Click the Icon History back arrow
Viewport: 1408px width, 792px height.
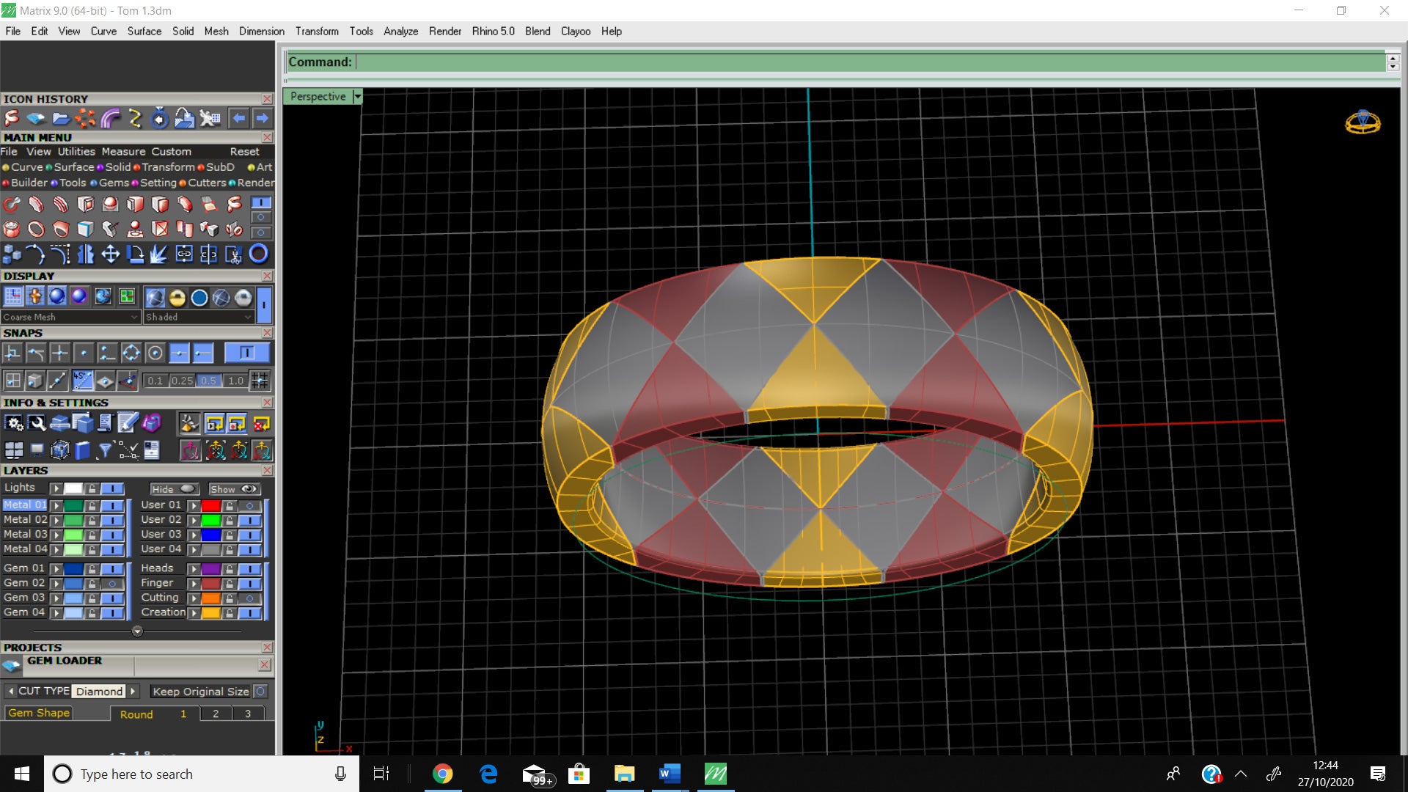click(x=238, y=118)
